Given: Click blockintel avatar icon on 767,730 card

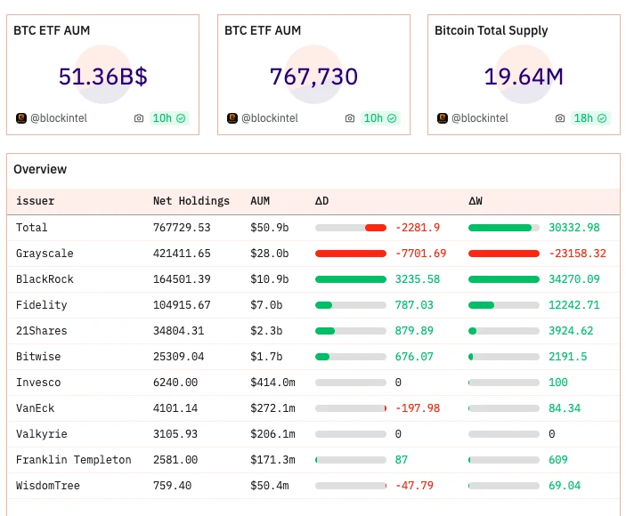Looking at the screenshot, I should point(232,118).
